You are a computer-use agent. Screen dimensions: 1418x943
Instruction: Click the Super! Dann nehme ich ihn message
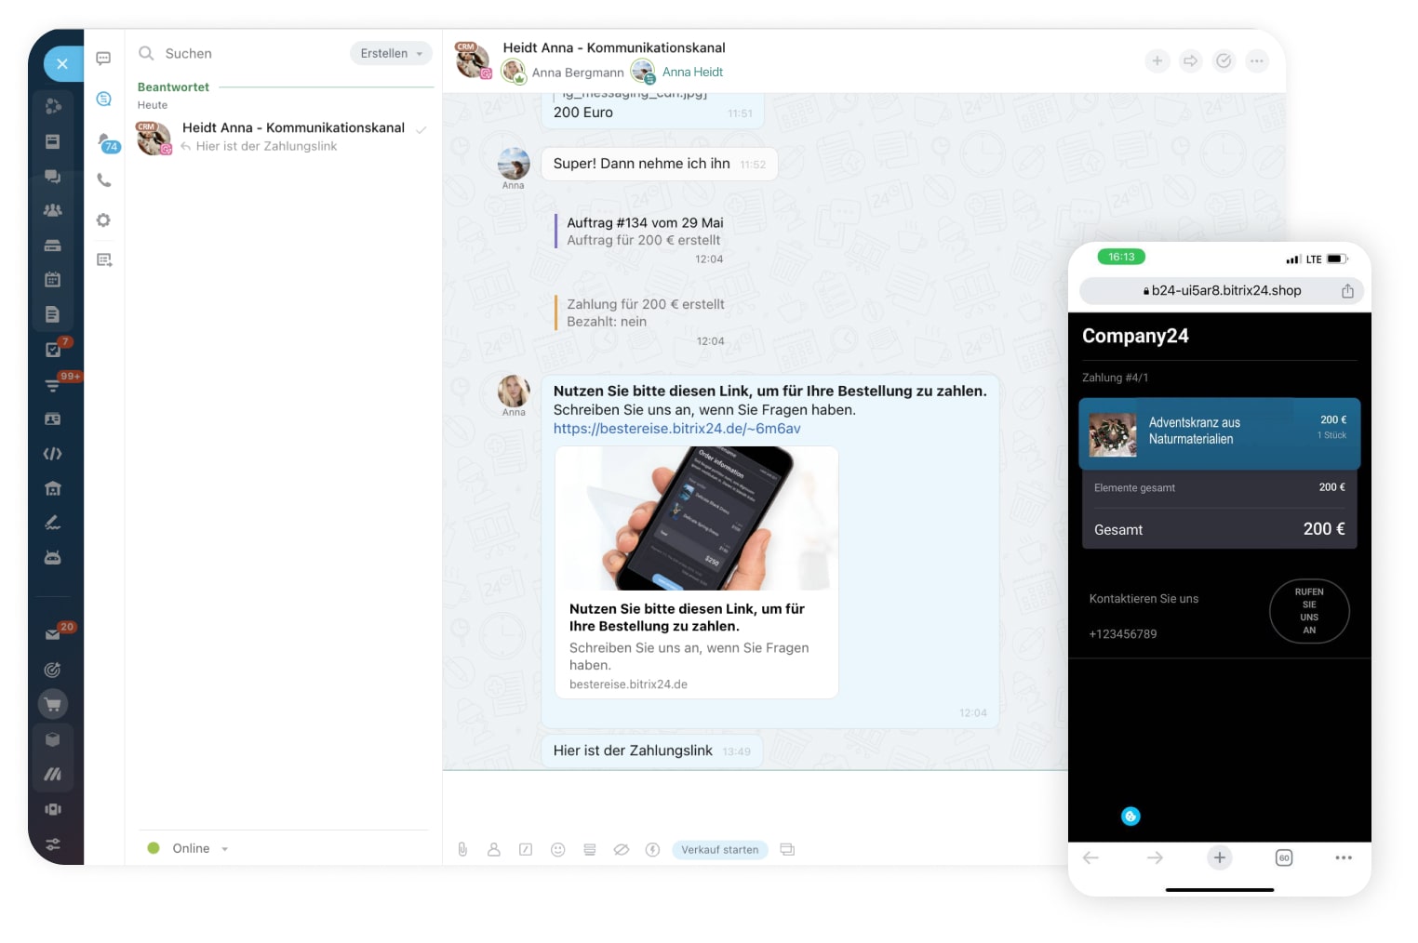click(x=659, y=164)
